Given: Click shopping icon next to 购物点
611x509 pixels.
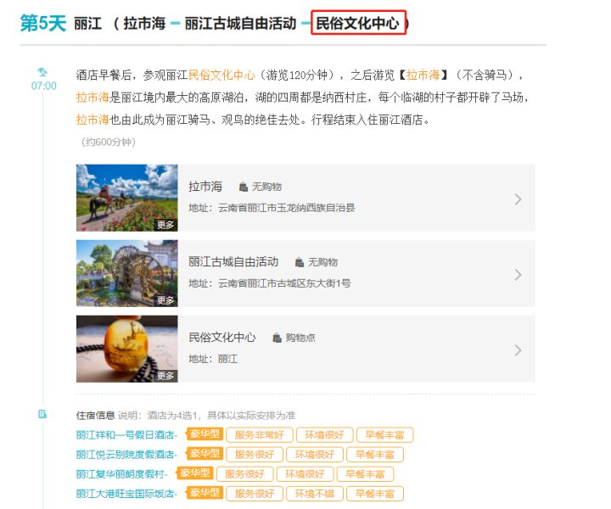Looking at the screenshot, I should [277, 338].
